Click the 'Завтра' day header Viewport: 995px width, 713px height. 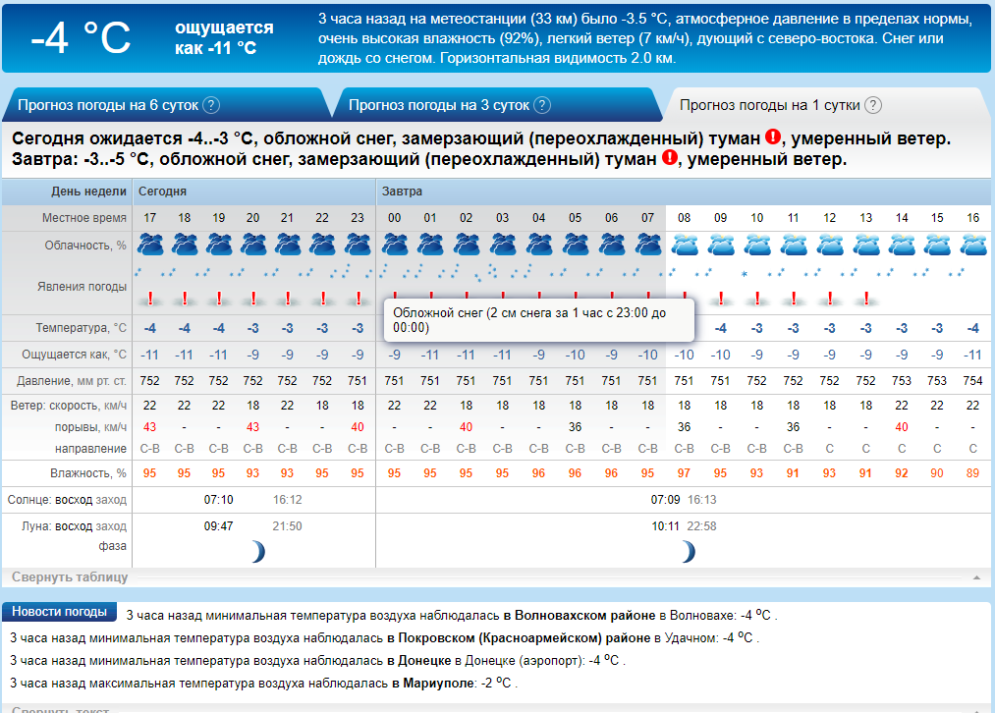(402, 192)
